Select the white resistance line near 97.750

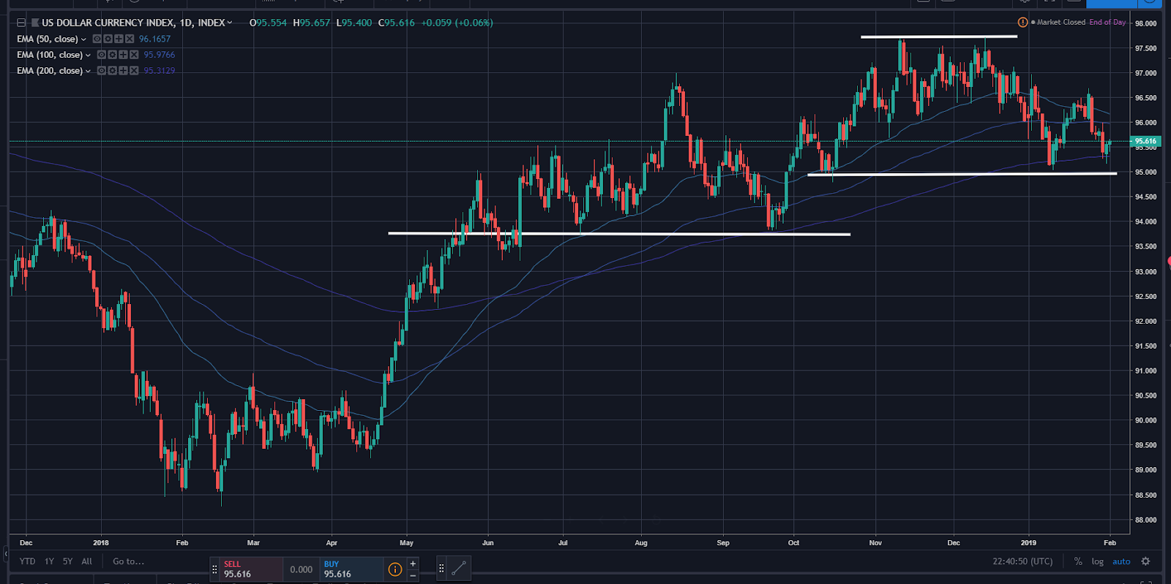939,37
